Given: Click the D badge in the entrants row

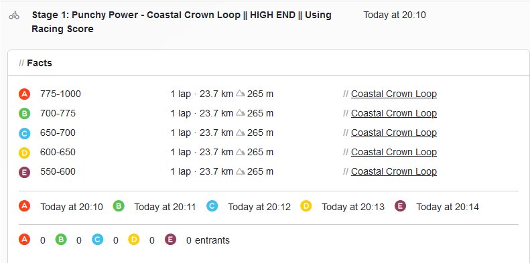Looking at the screenshot, I should tap(134, 240).
